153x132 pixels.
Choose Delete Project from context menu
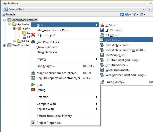point(65,35)
